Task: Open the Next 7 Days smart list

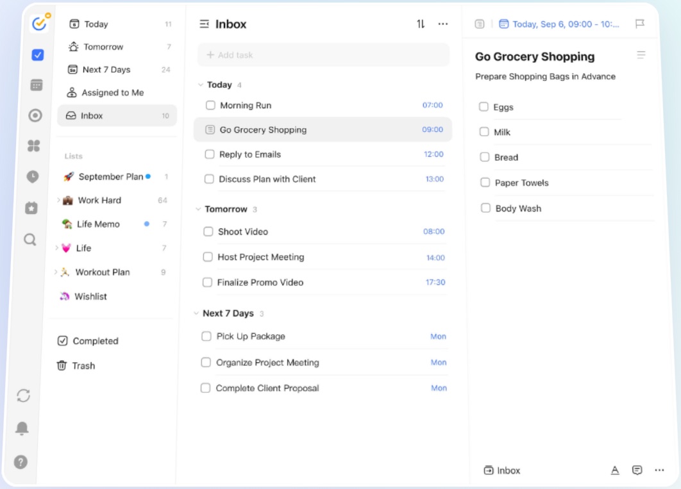Action: pos(118,69)
